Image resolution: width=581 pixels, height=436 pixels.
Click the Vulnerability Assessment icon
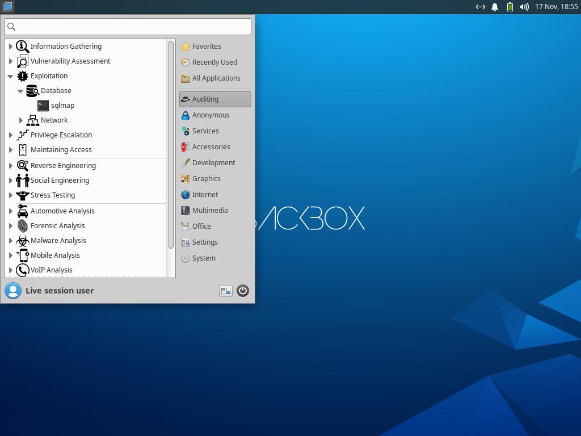point(22,61)
